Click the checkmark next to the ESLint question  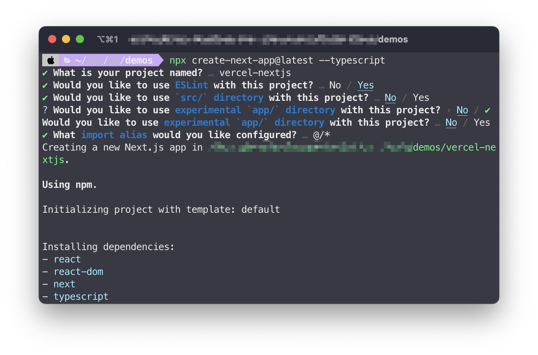coord(45,86)
